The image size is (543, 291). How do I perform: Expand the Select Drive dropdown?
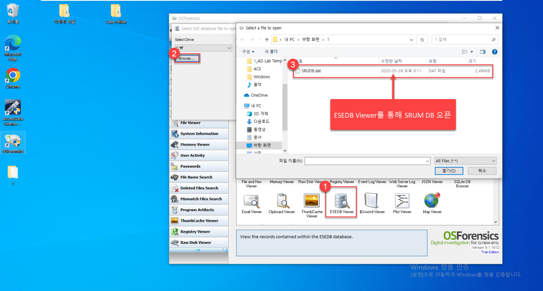203,48
